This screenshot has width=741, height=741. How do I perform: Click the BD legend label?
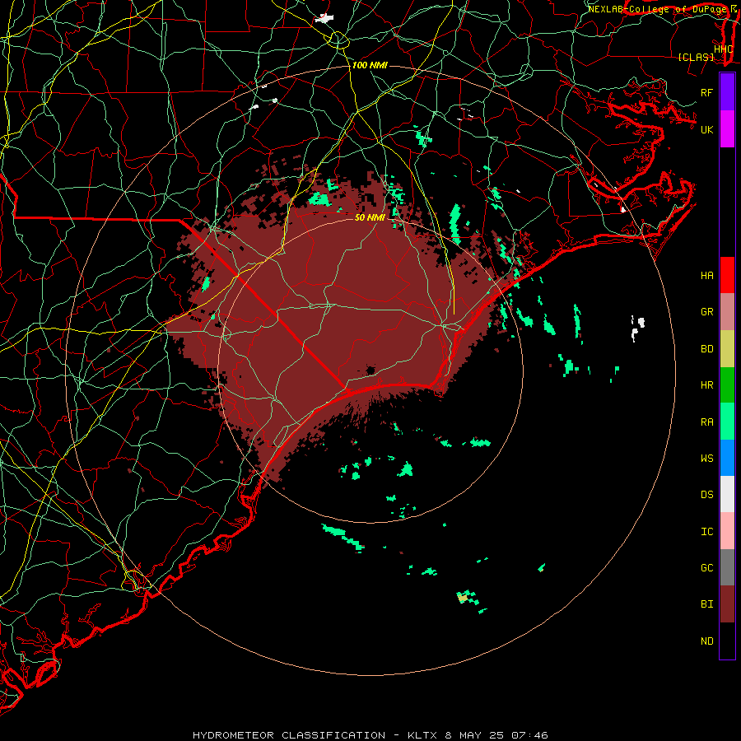(706, 349)
